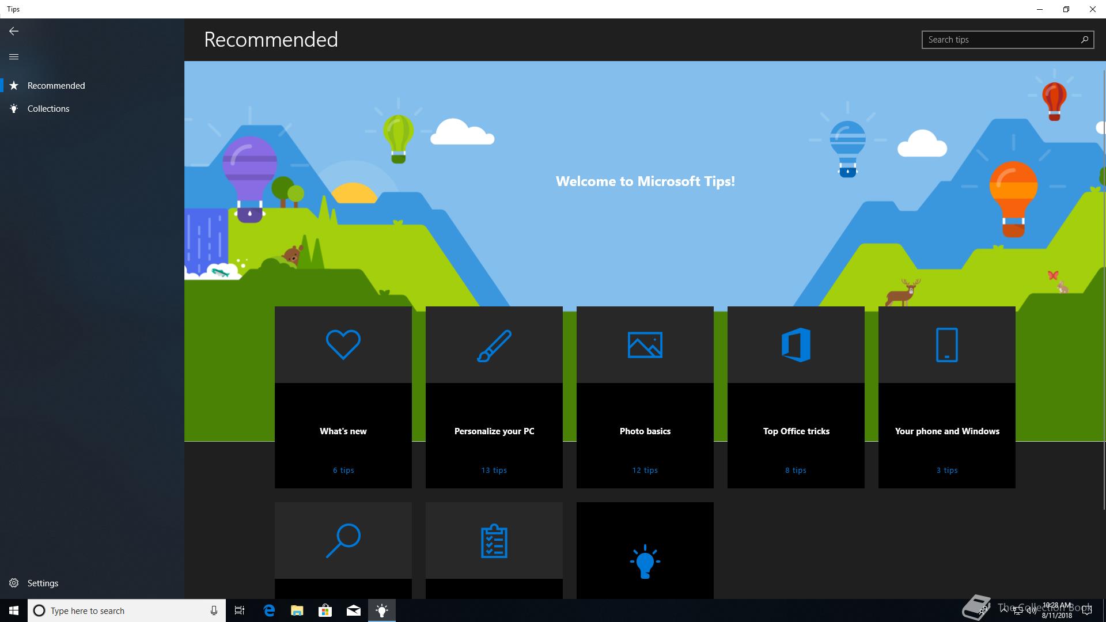Click the Search tips input field
This screenshot has width=1106, height=622.
[999, 40]
